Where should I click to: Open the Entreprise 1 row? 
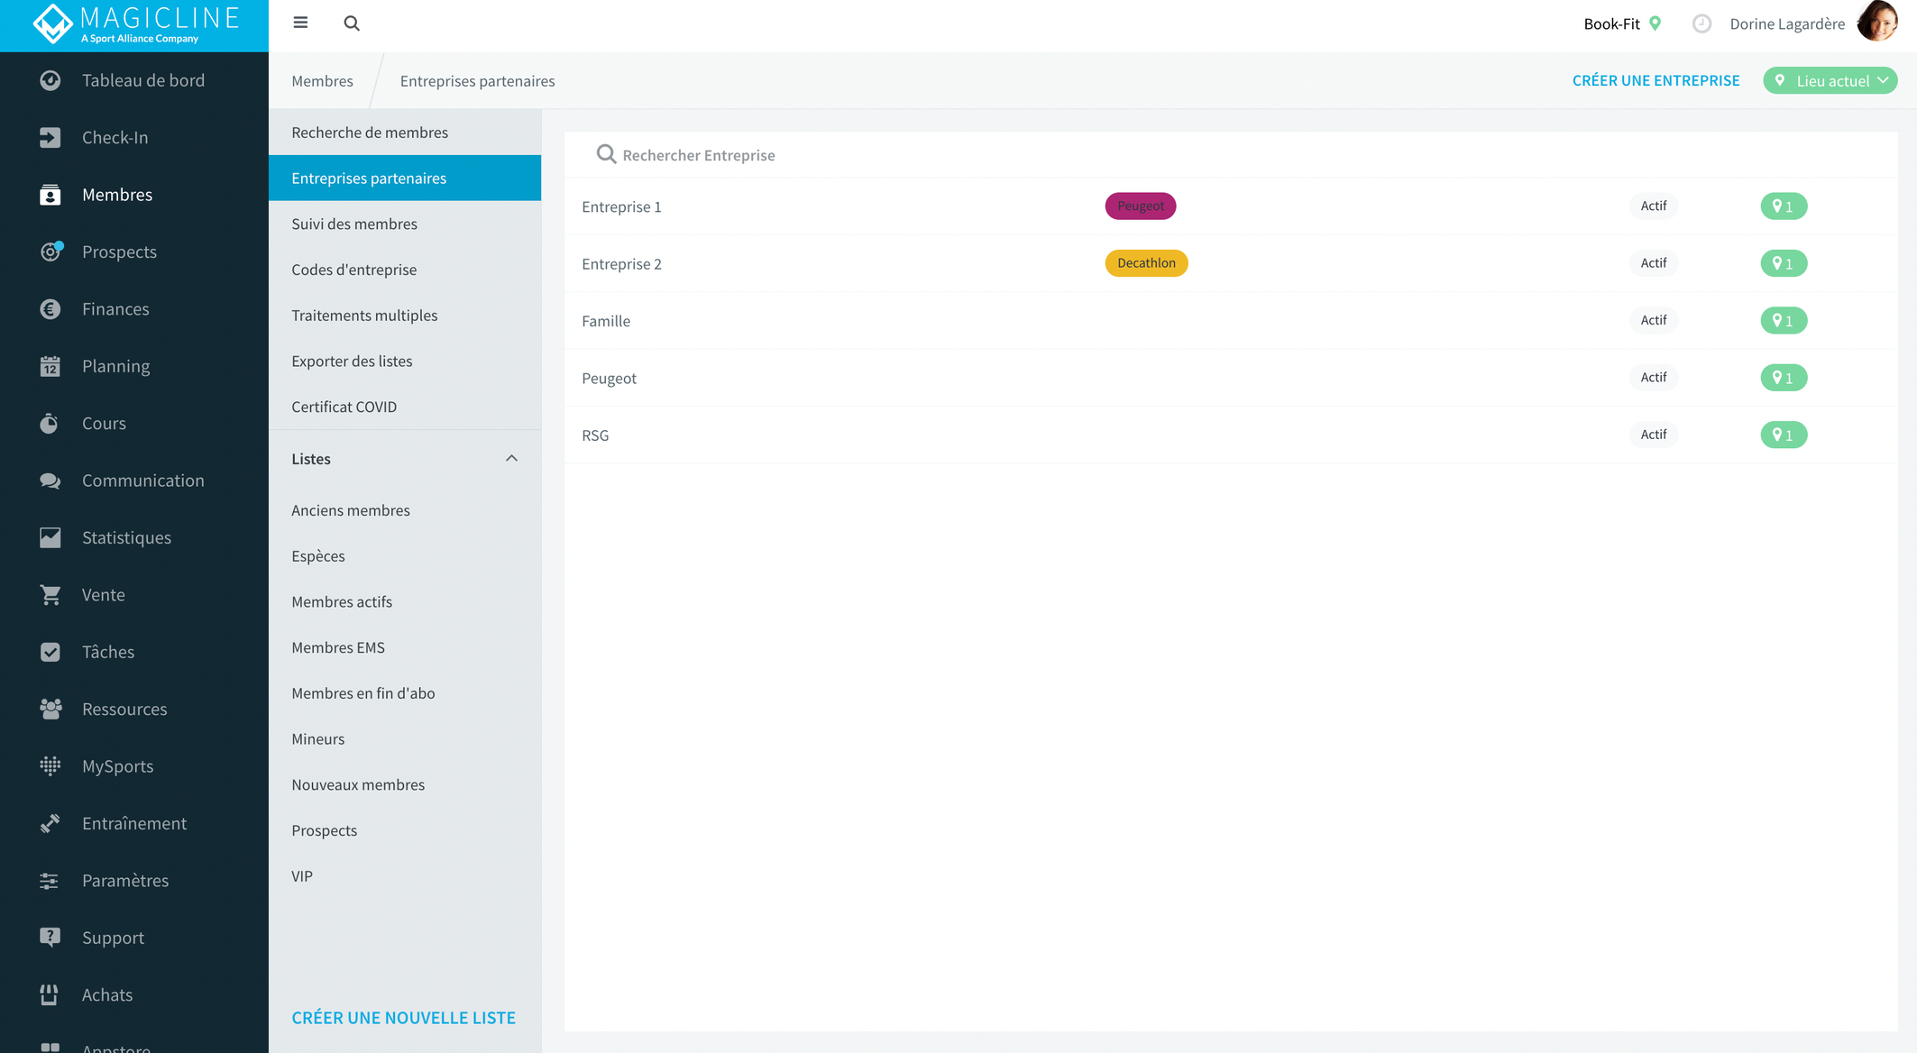(x=1231, y=206)
